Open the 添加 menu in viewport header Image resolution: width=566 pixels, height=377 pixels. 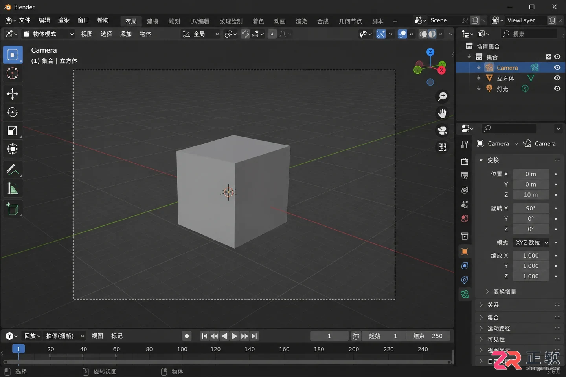coord(126,34)
